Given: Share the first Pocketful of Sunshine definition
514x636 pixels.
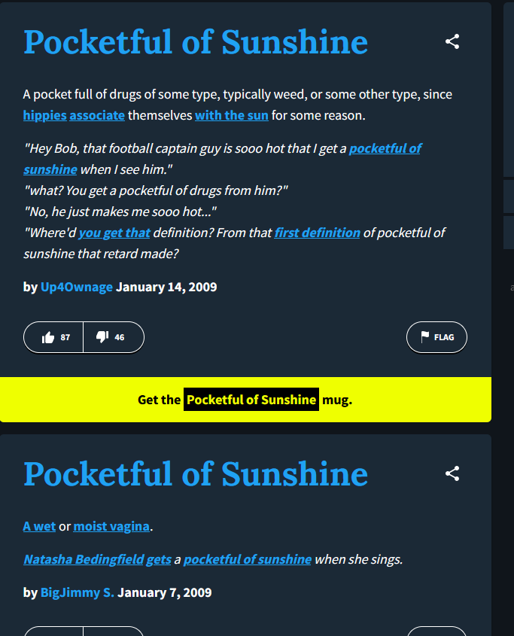Looking at the screenshot, I should [x=452, y=41].
